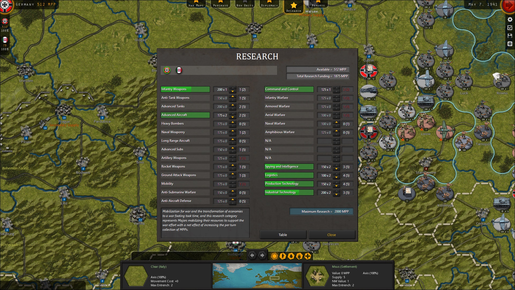Increase Amphibious Warfare research chits

pyautogui.click(x=336, y=131)
